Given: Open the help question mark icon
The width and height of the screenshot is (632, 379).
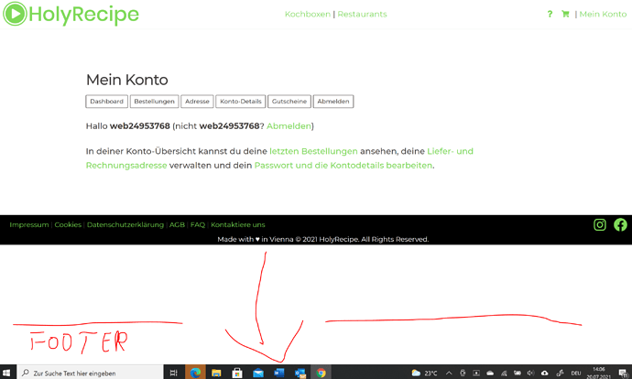Looking at the screenshot, I should (x=550, y=14).
